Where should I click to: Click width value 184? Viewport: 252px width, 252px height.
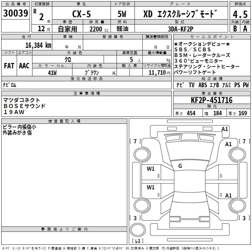[x=217, y=113]
